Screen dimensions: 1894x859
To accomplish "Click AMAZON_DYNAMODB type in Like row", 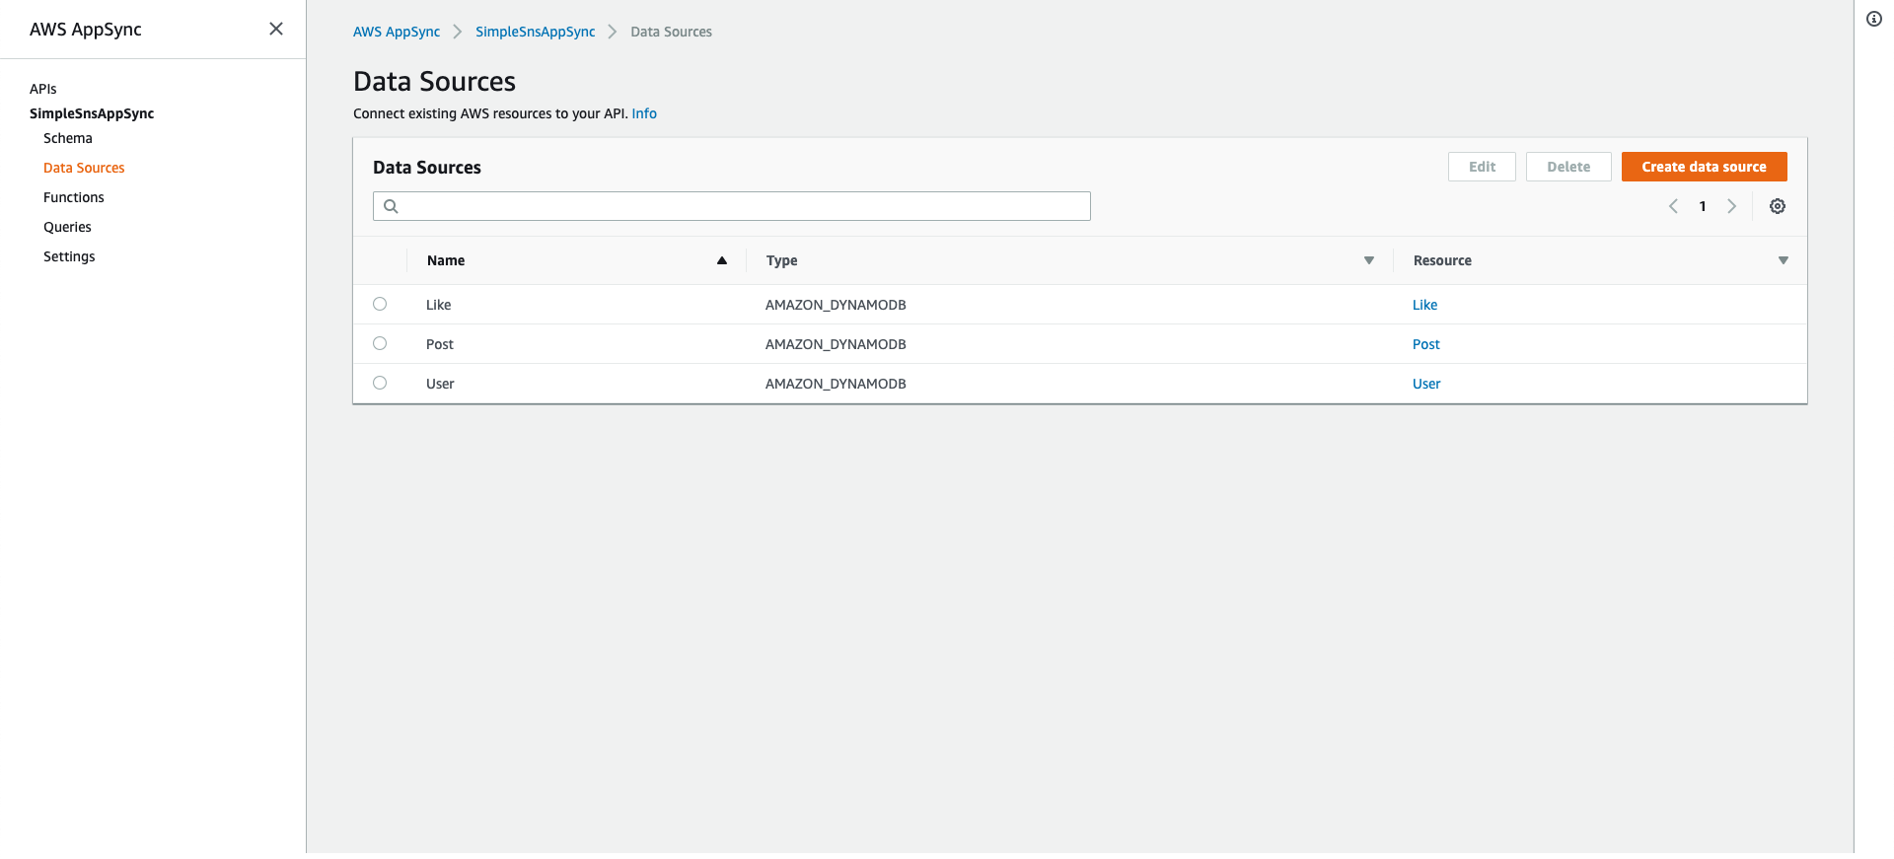I will 836,305.
